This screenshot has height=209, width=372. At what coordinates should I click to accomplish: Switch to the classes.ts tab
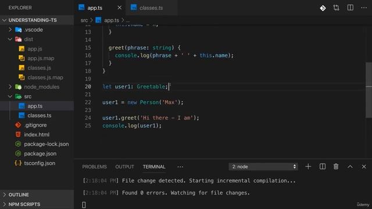[151, 8]
